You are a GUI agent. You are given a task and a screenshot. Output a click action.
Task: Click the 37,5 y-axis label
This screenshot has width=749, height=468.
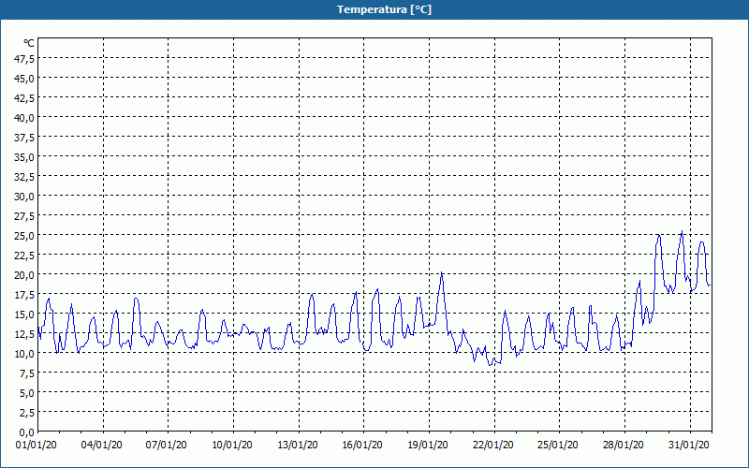[25, 138]
